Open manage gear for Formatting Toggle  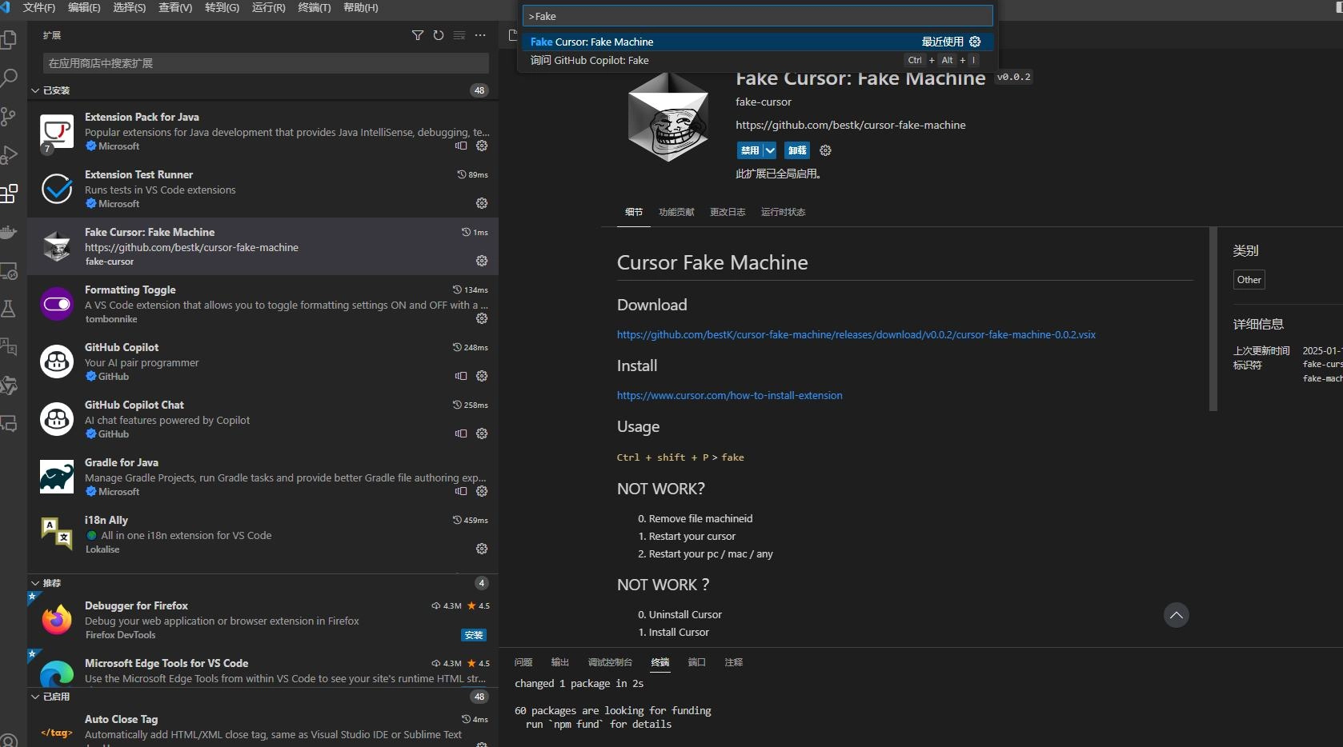482,318
